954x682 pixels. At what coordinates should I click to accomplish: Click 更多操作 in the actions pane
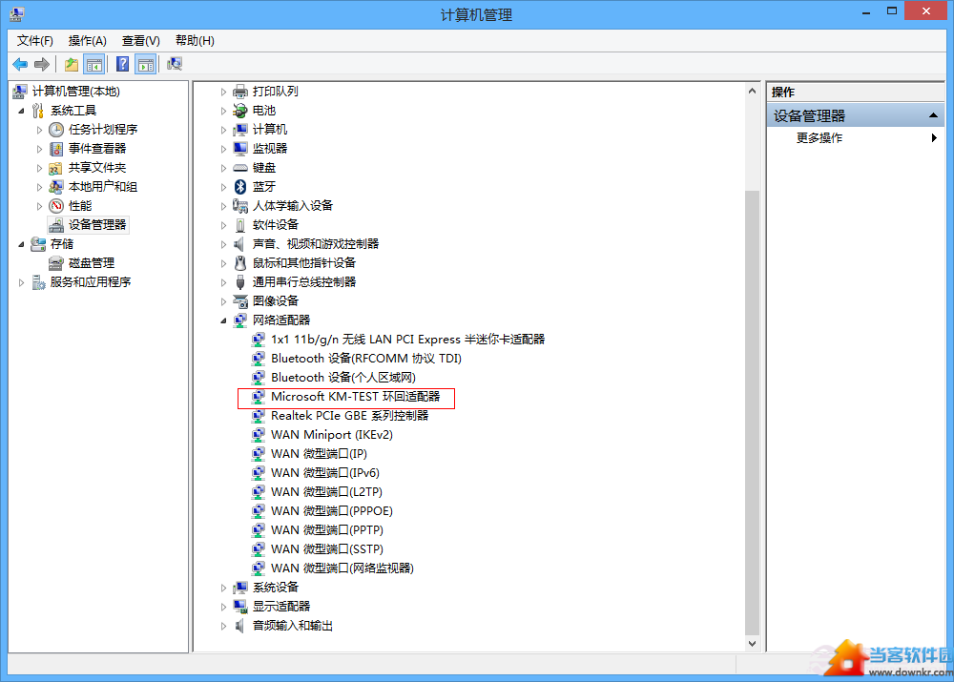click(x=819, y=137)
